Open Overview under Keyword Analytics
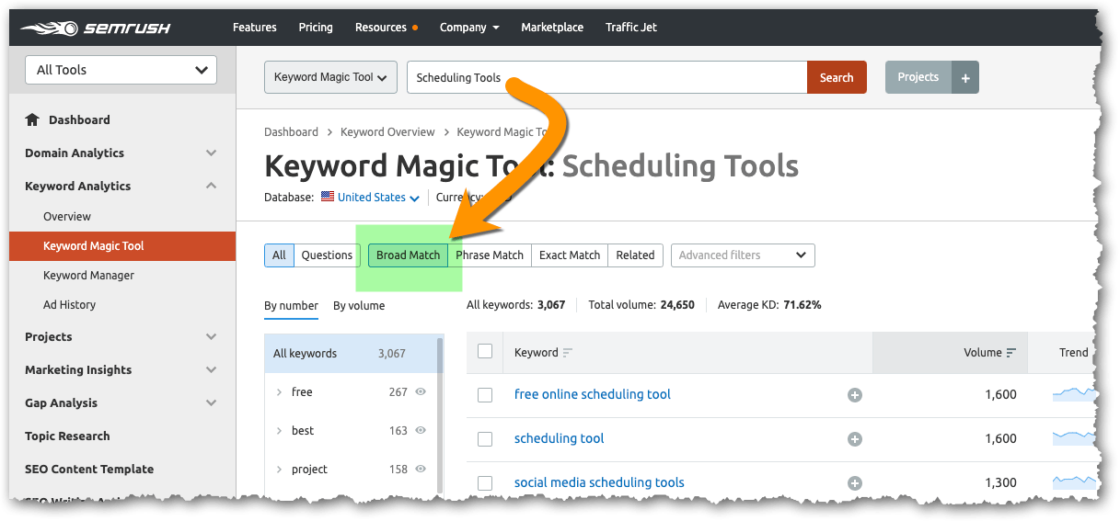This screenshot has width=1120, height=521. [67, 217]
